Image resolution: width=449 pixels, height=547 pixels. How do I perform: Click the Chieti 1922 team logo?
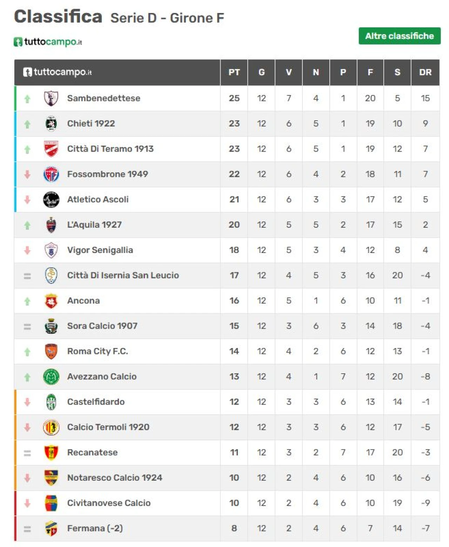click(x=51, y=124)
